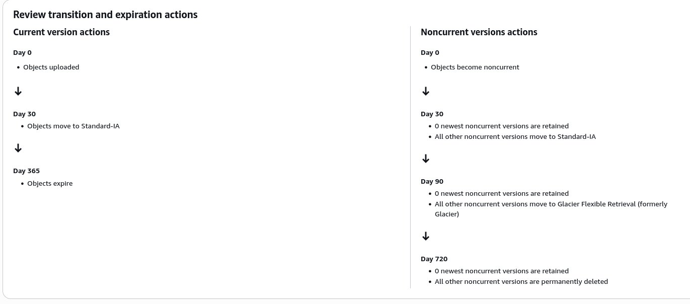690x304 pixels.
Task: Click the "Review transition and expiration actions" heading
Action: point(105,15)
